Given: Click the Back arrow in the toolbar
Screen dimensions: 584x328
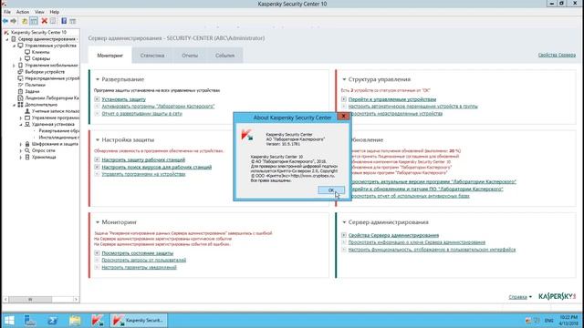Looking at the screenshot, I should (5, 21).
